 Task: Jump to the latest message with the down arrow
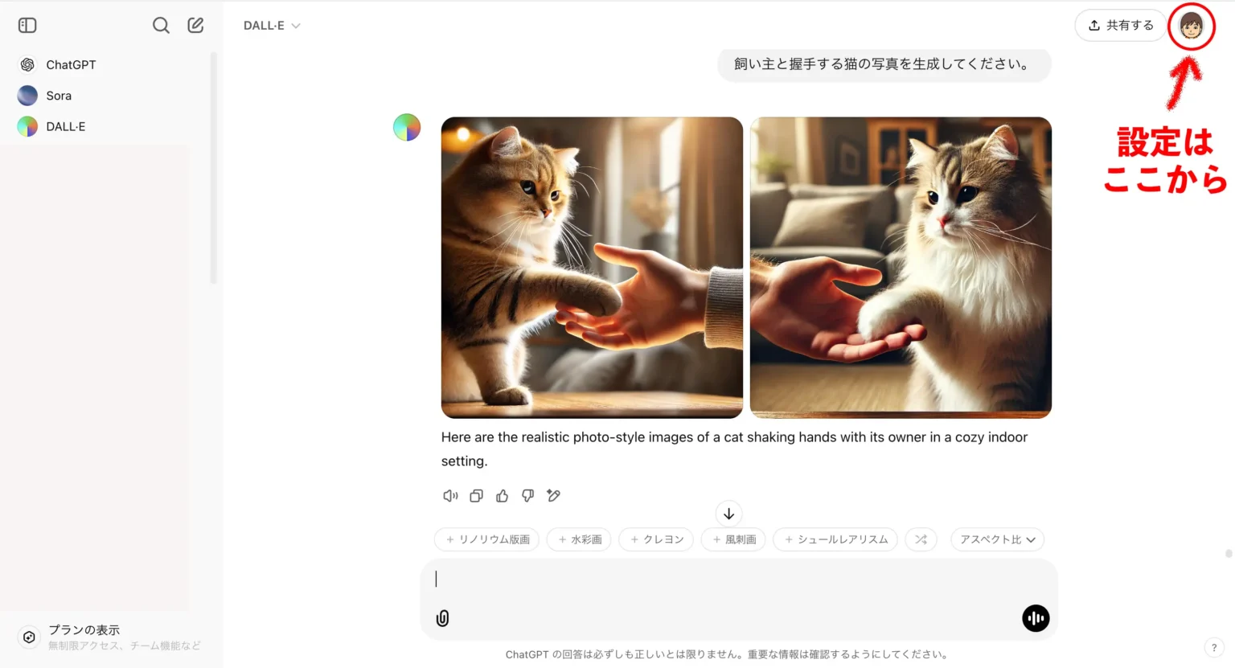(728, 514)
